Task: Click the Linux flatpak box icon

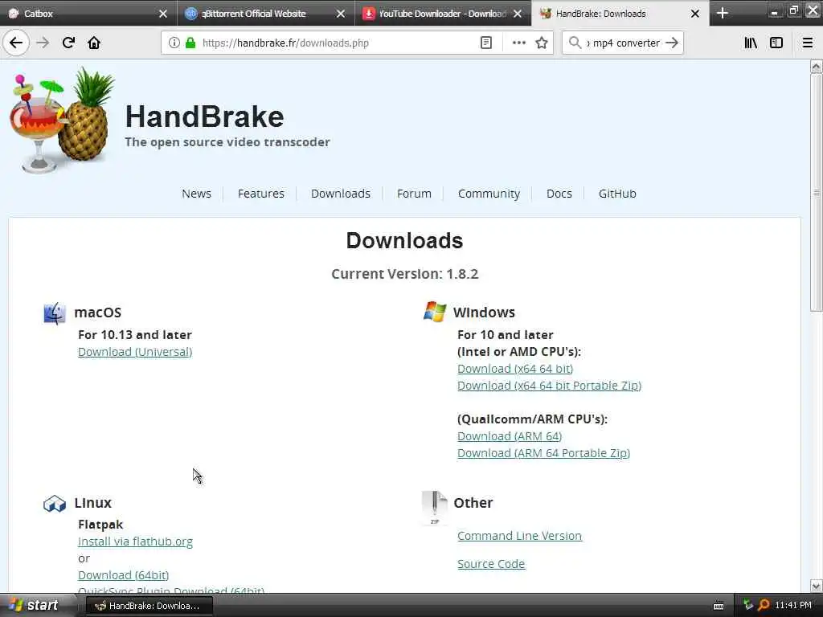Action: 54,503
